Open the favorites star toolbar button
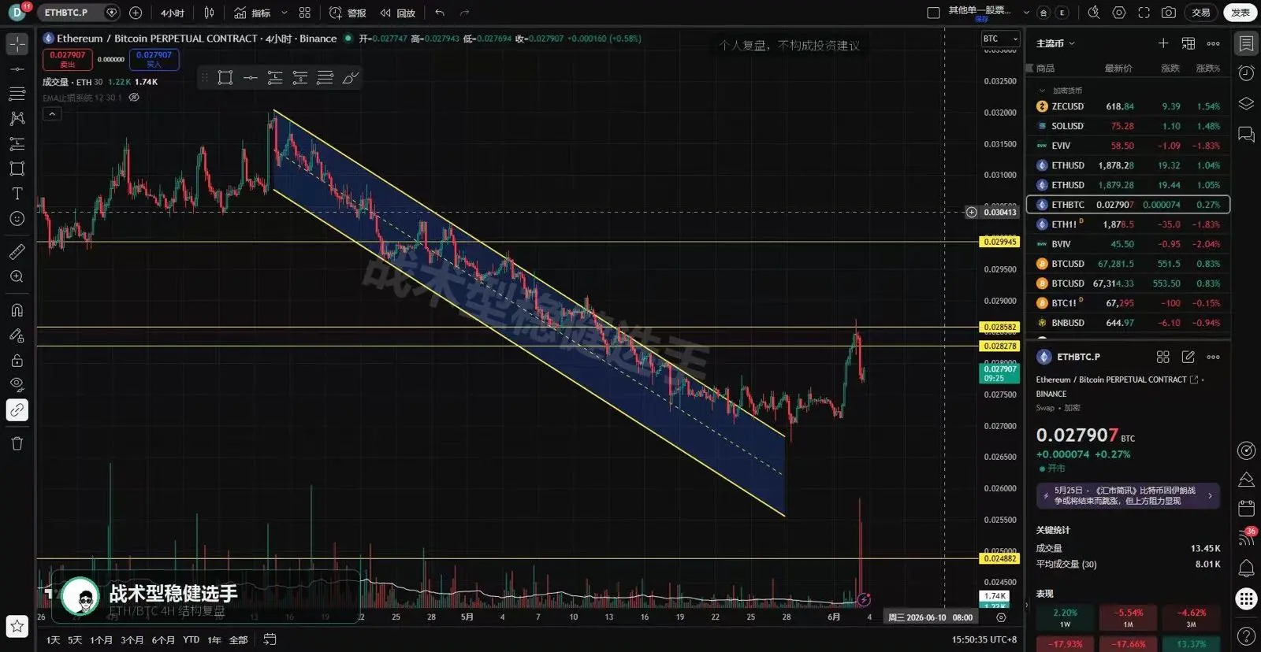Image resolution: width=1261 pixels, height=652 pixels. pyautogui.click(x=17, y=627)
